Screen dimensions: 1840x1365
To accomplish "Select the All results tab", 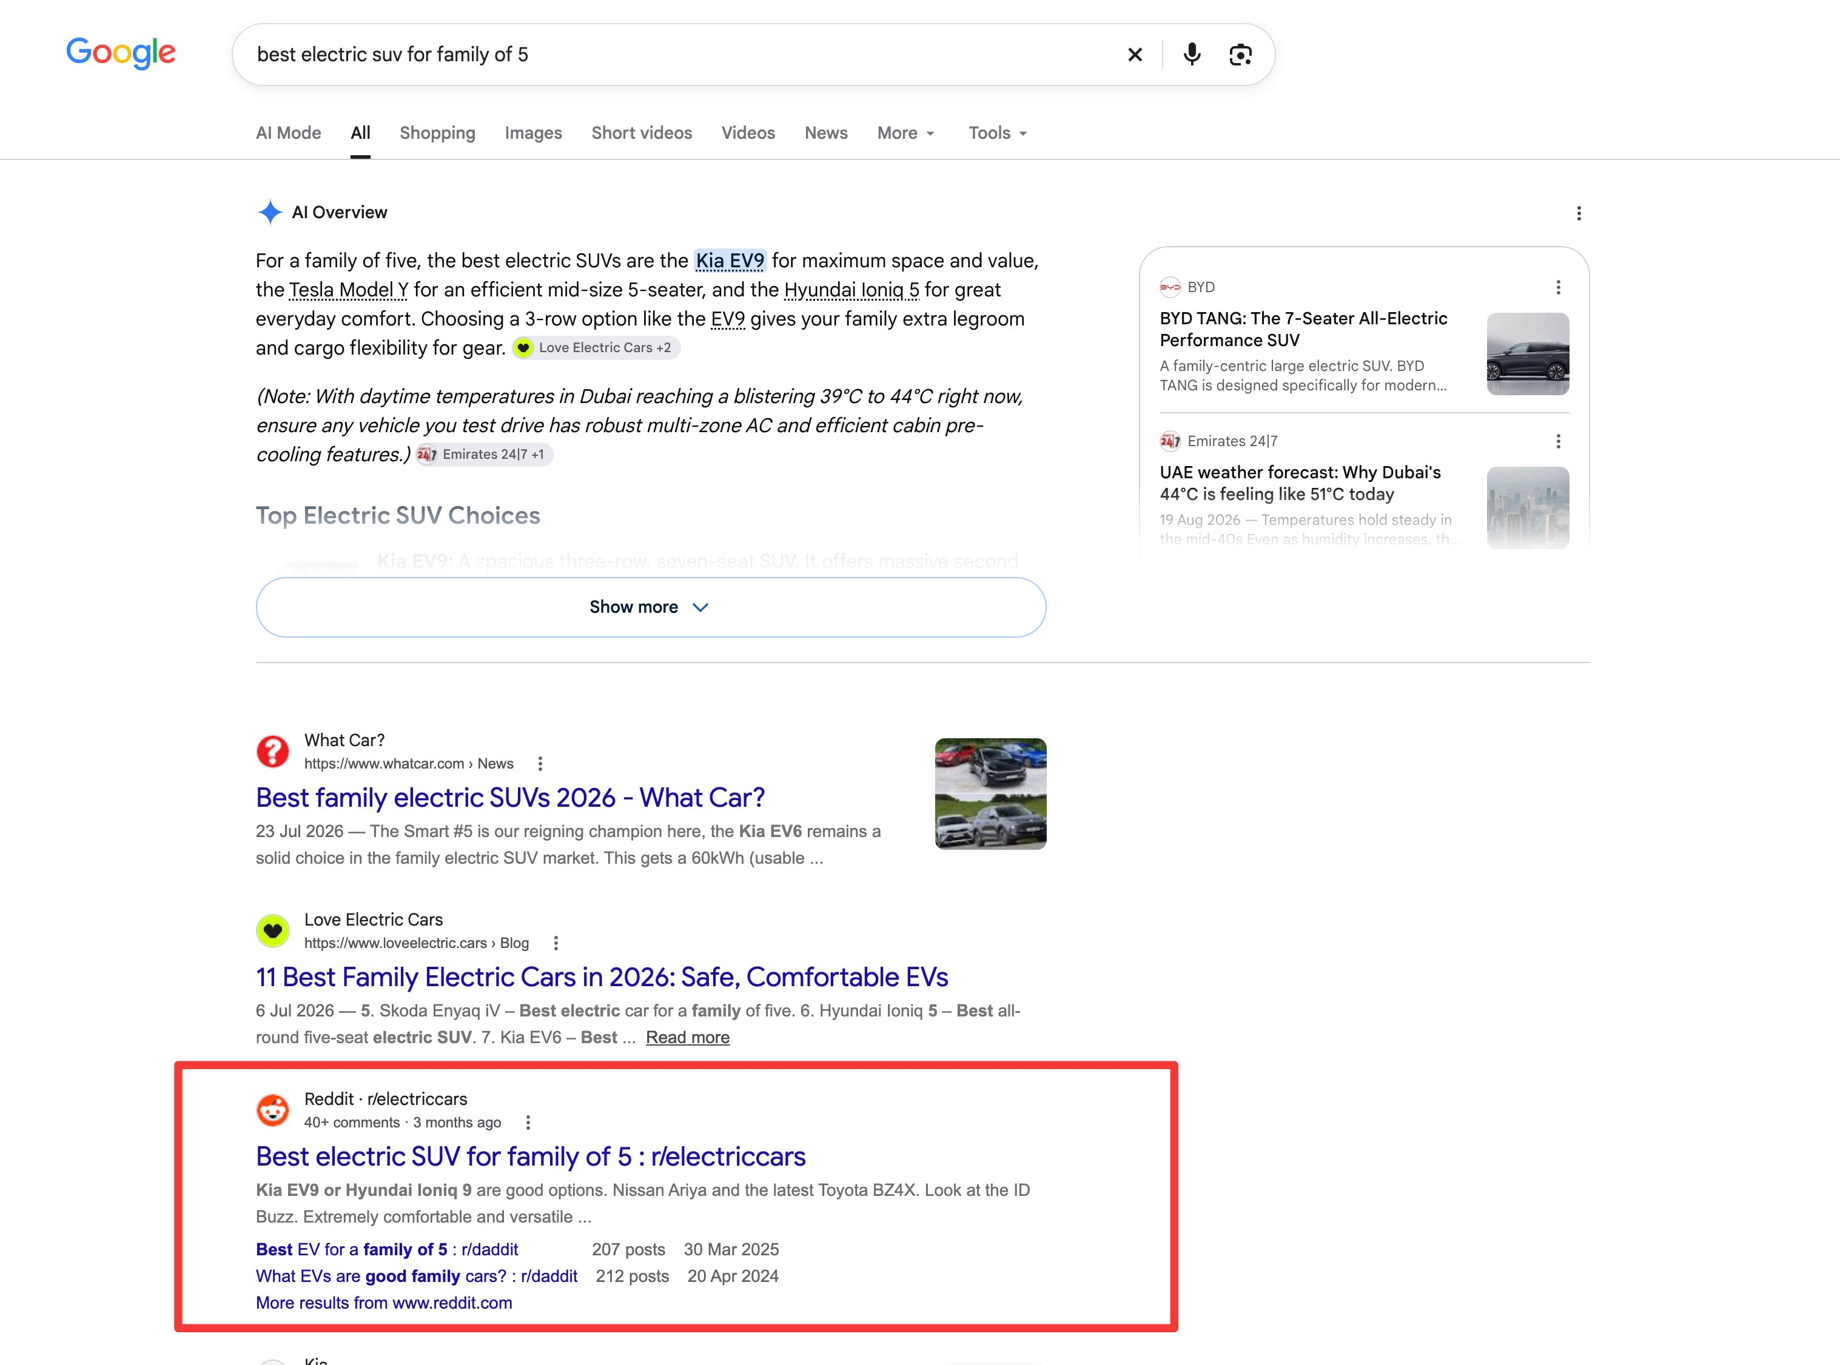I will [x=360, y=133].
